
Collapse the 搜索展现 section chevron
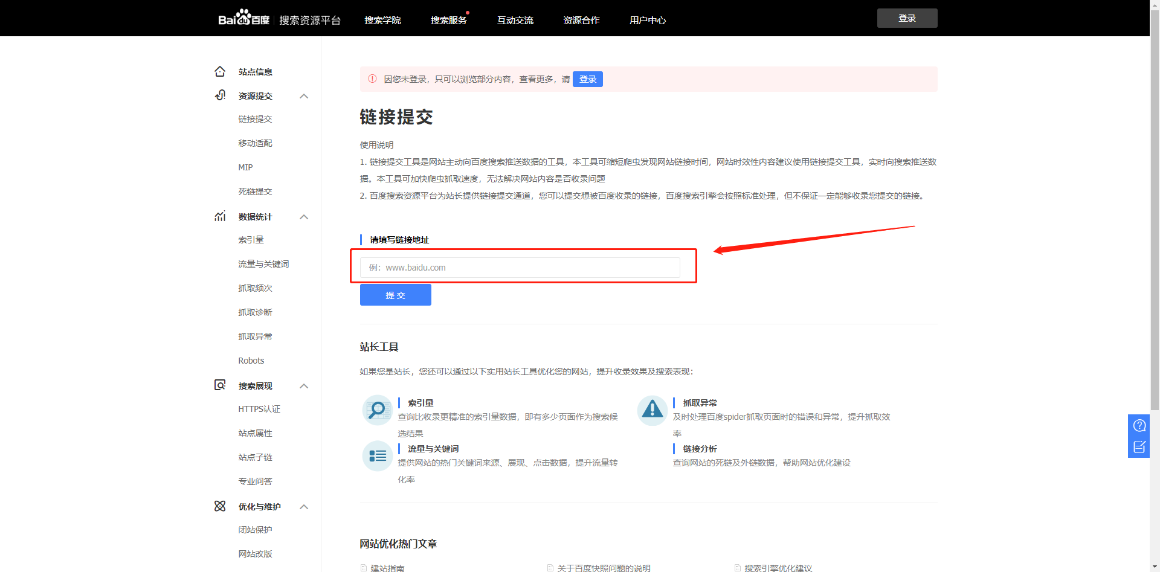coord(304,386)
